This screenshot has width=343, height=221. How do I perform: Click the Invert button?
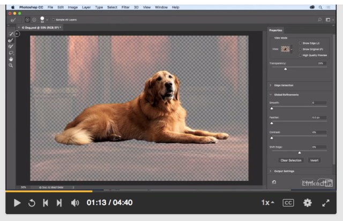click(314, 160)
